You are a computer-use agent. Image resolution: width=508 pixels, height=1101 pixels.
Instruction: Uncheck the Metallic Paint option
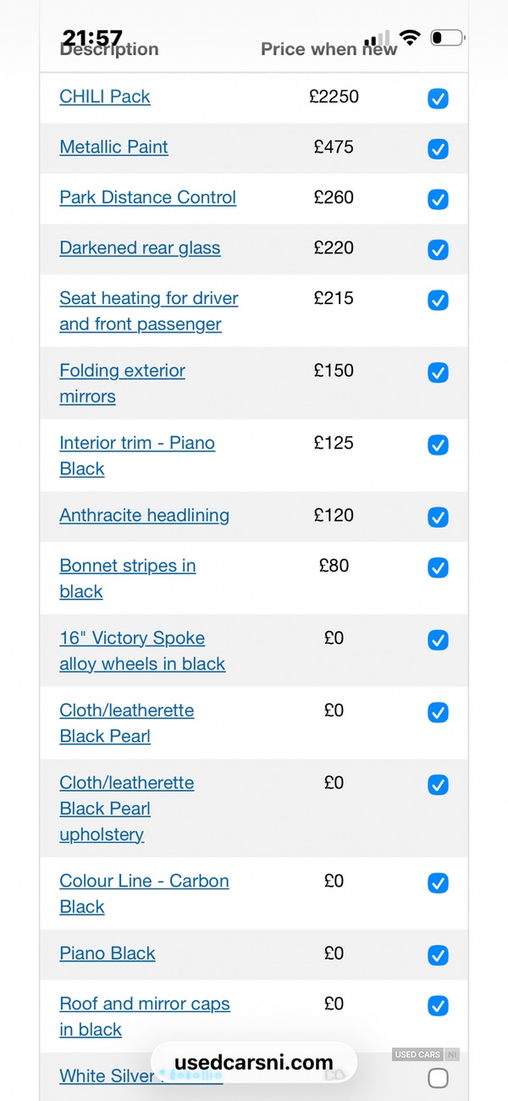pyautogui.click(x=438, y=149)
